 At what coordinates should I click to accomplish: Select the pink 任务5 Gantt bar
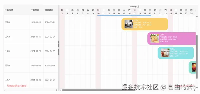[x=171, y=38]
